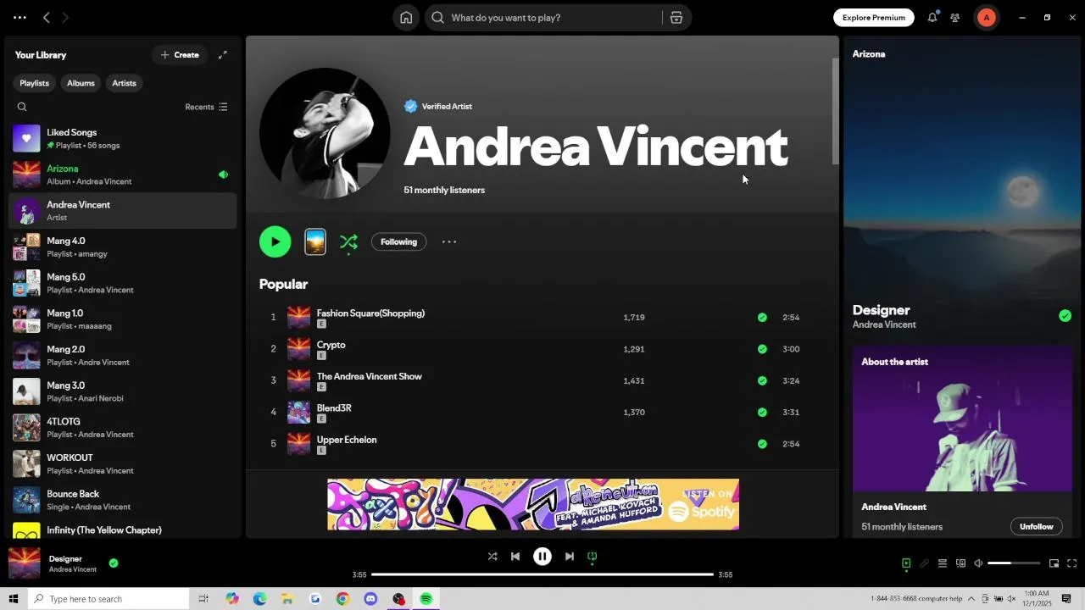Viewport: 1085px width, 610px height.
Task: Skip to previous track
Action: pos(515,557)
